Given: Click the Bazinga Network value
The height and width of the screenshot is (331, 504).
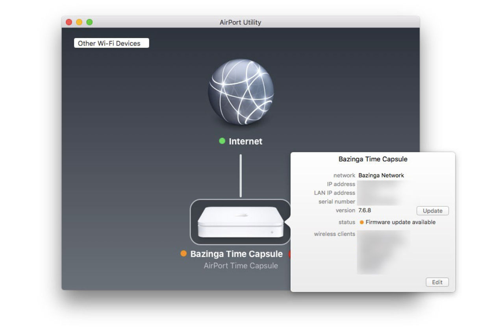Looking at the screenshot, I should 381,176.
